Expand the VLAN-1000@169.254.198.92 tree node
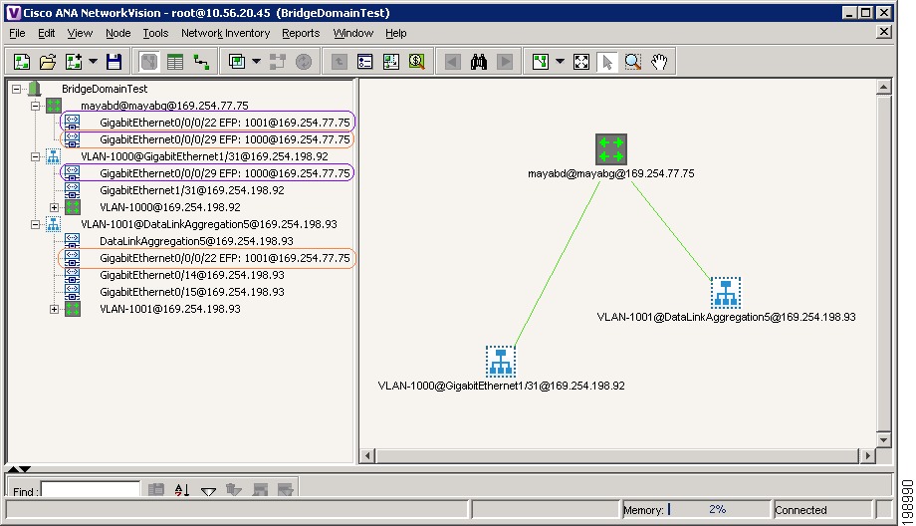916x526 pixels. click(55, 207)
